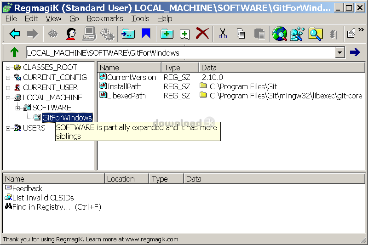Click the user head toolbar icon
Screen dimensions: 368x245
point(71,34)
